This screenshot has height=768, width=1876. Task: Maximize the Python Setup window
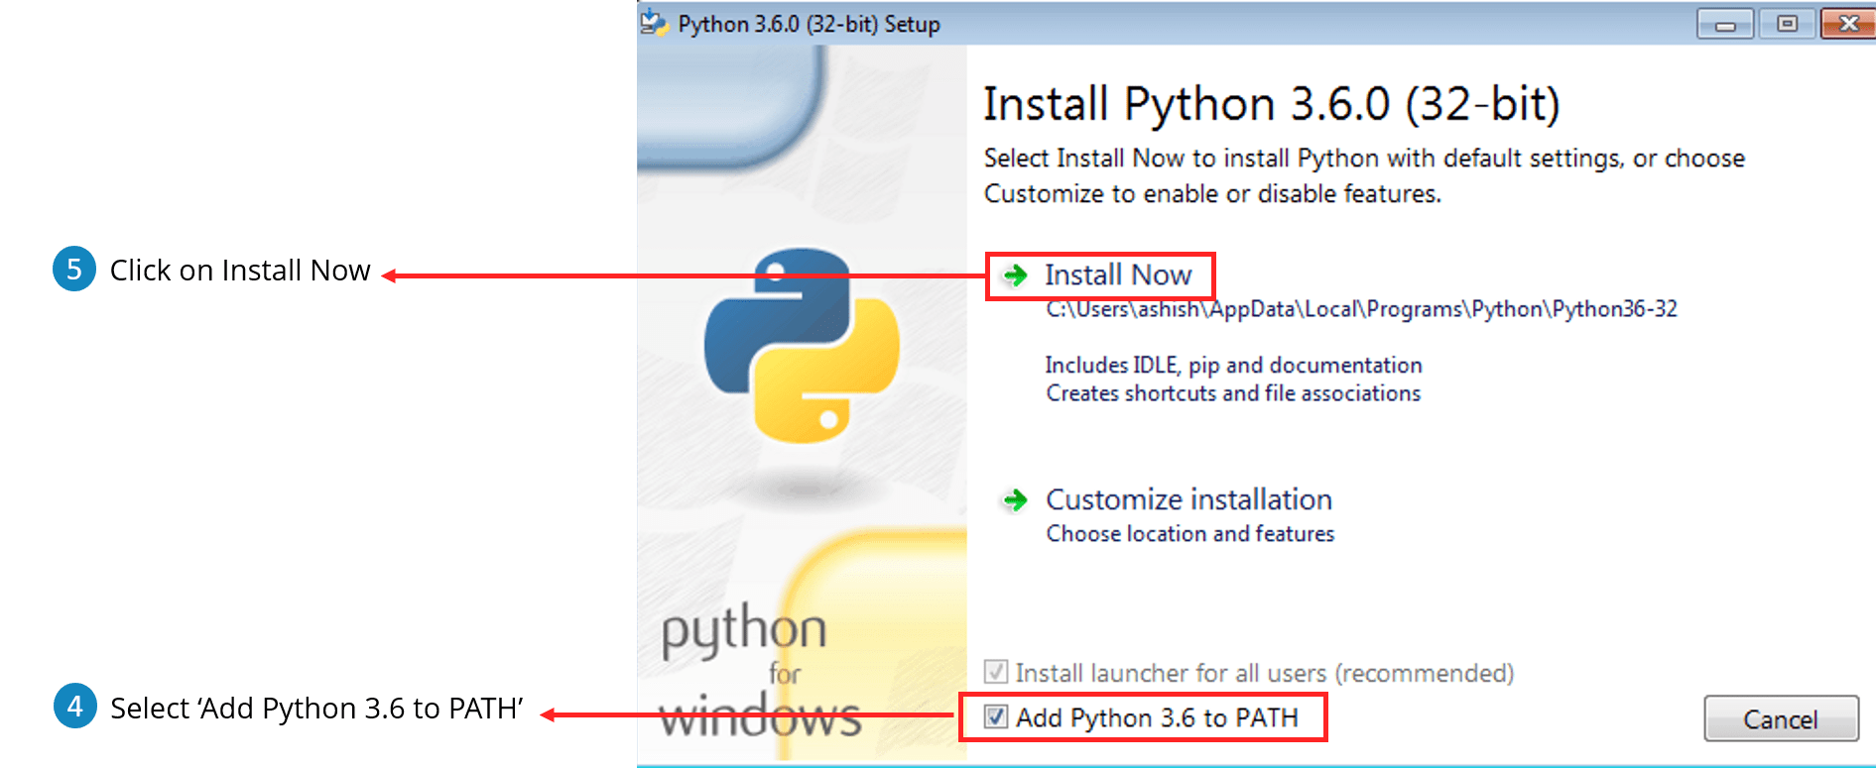(1787, 24)
